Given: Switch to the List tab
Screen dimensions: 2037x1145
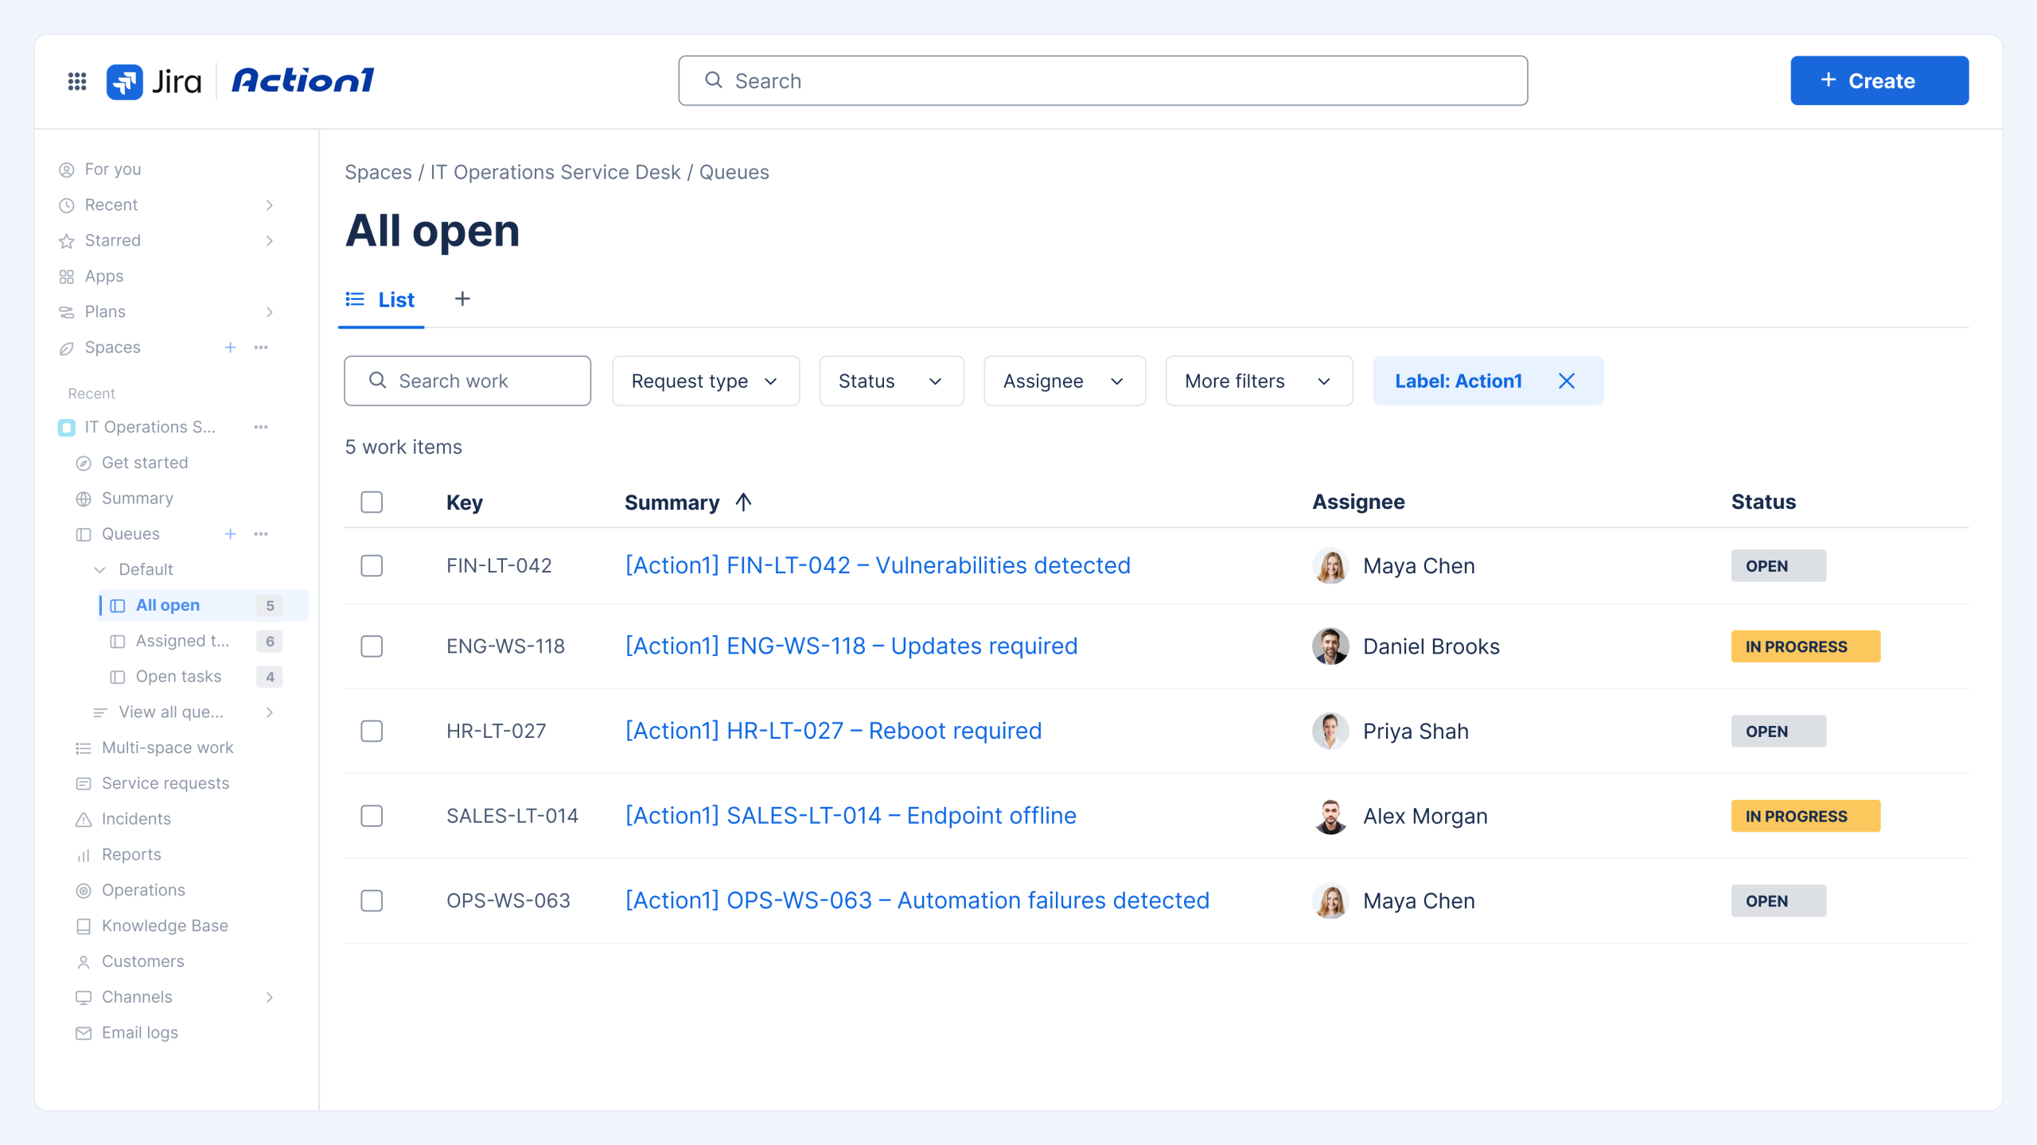Looking at the screenshot, I should [380, 300].
